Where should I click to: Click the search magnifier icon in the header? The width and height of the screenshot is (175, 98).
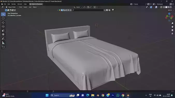click(x=73, y=10)
